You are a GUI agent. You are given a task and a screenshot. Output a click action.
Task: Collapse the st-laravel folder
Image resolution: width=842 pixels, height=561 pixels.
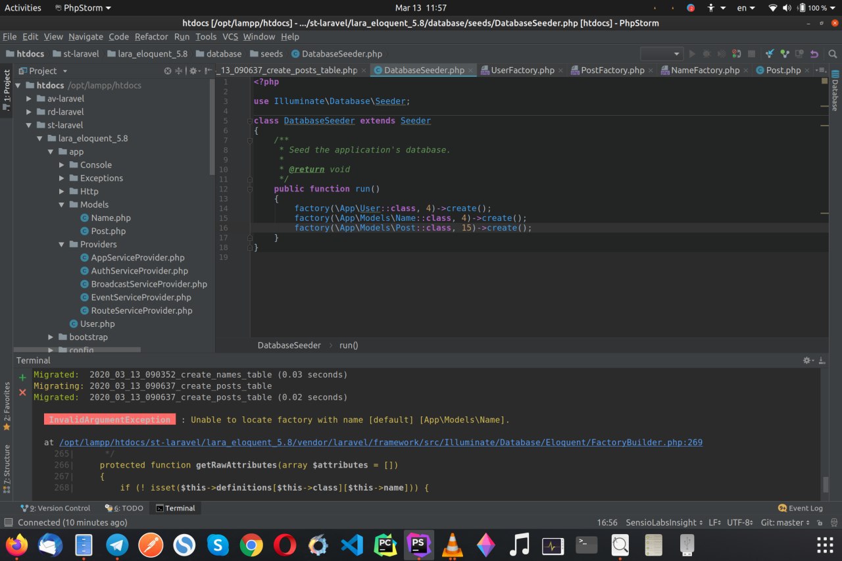[29, 125]
